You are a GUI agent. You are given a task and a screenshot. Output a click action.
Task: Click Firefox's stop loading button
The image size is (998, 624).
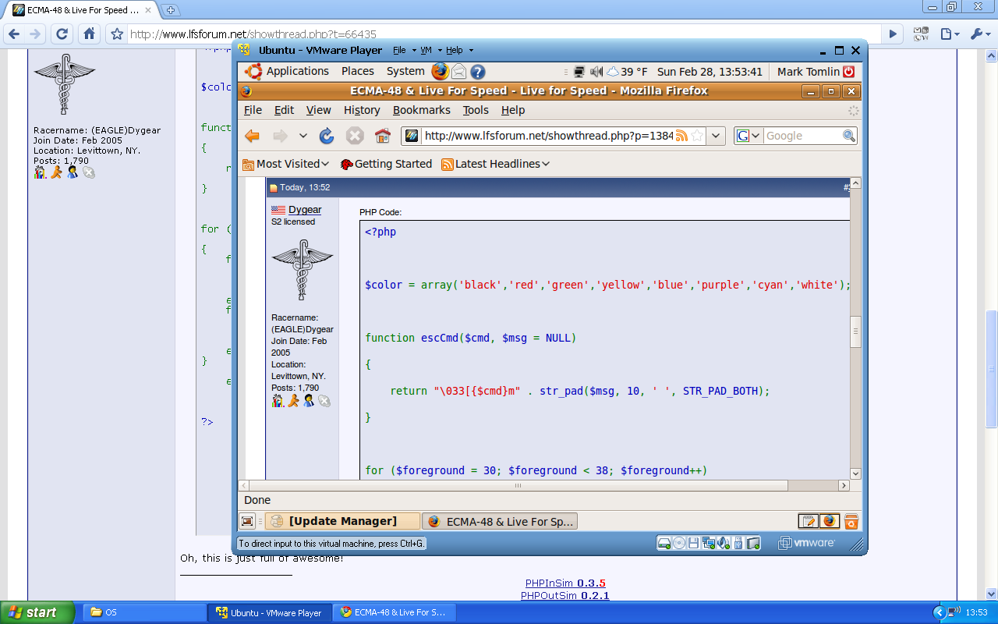pos(355,136)
